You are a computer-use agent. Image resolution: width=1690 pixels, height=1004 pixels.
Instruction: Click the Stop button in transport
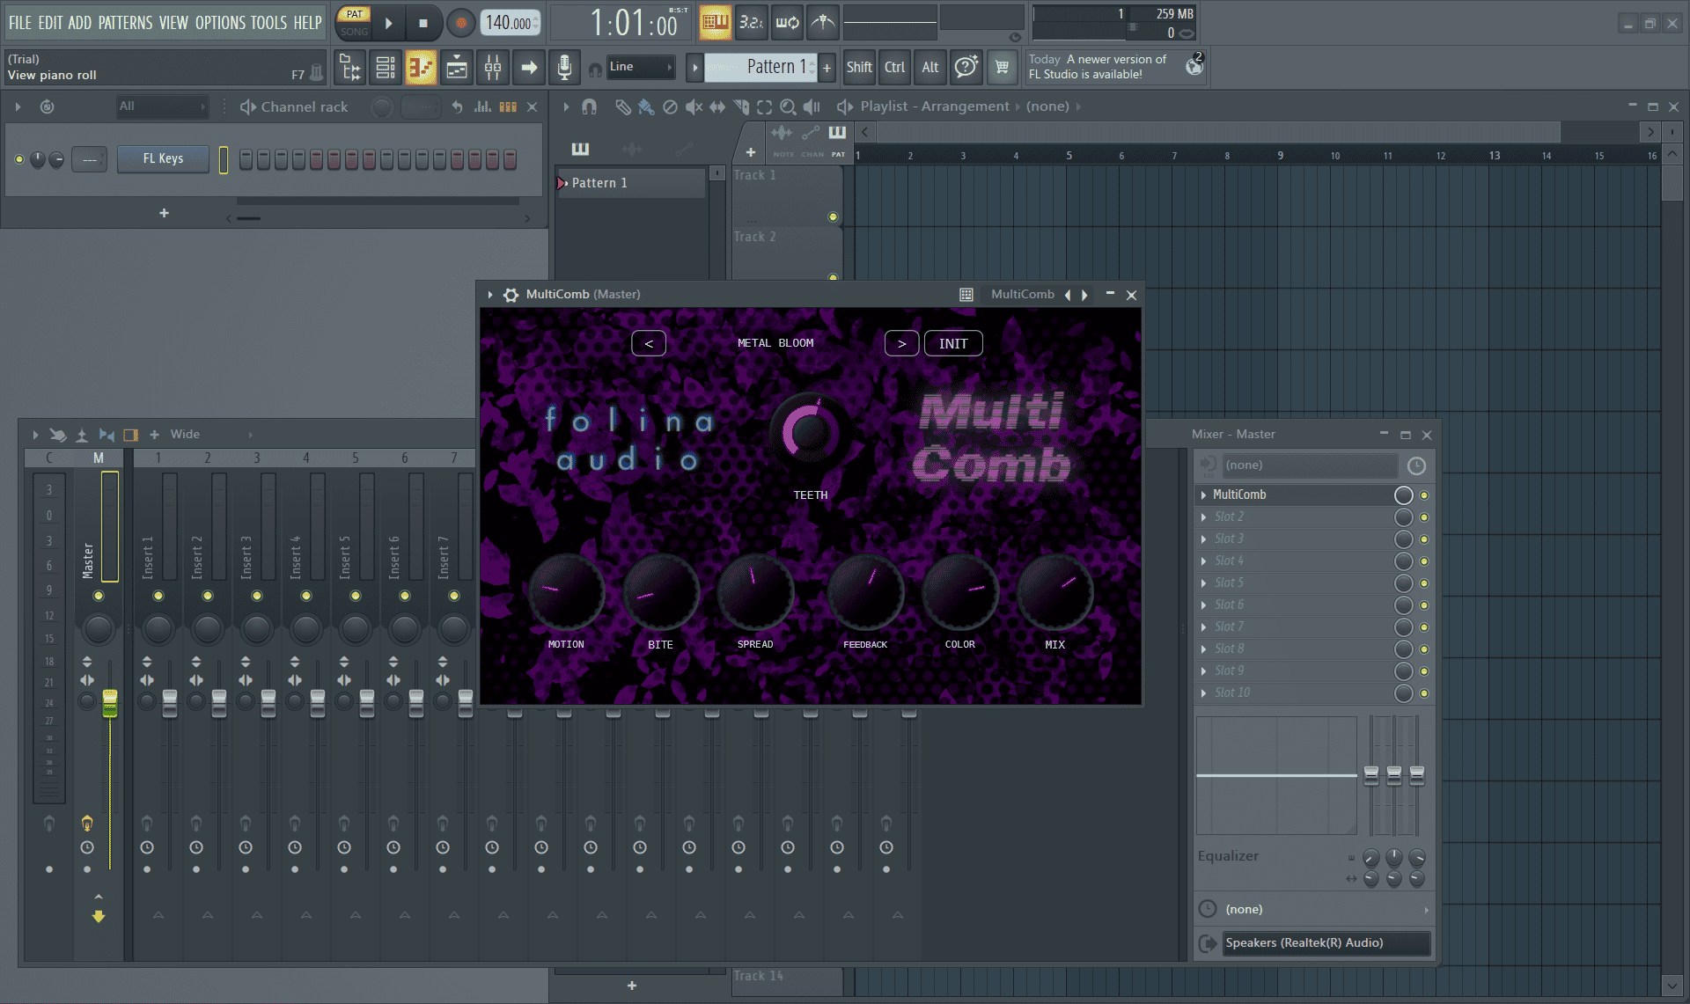point(423,24)
